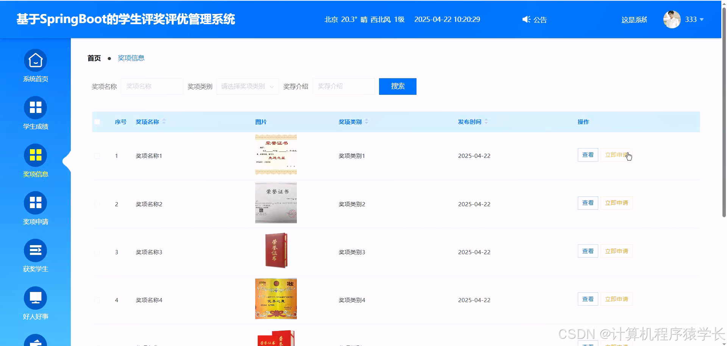Go to 首页 in breadcrumb
This screenshot has width=727, height=346.
click(x=94, y=58)
